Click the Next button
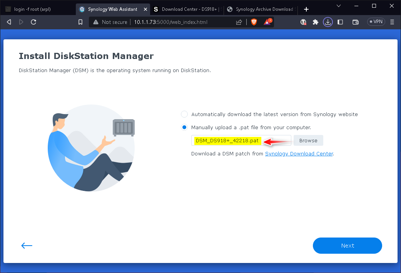The width and height of the screenshot is (401, 273). click(347, 246)
